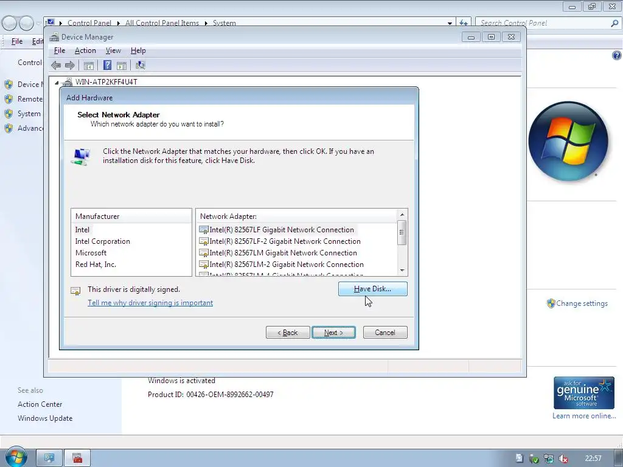The height and width of the screenshot is (467, 623).
Task: Click the Network Adapter list scrollbar thumb
Action: pos(402,232)
